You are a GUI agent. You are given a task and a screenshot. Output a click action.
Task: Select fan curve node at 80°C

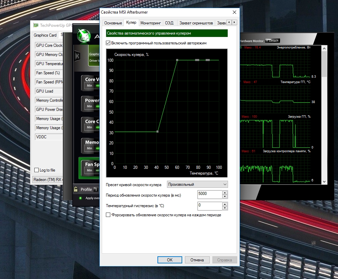coord(197,60)
